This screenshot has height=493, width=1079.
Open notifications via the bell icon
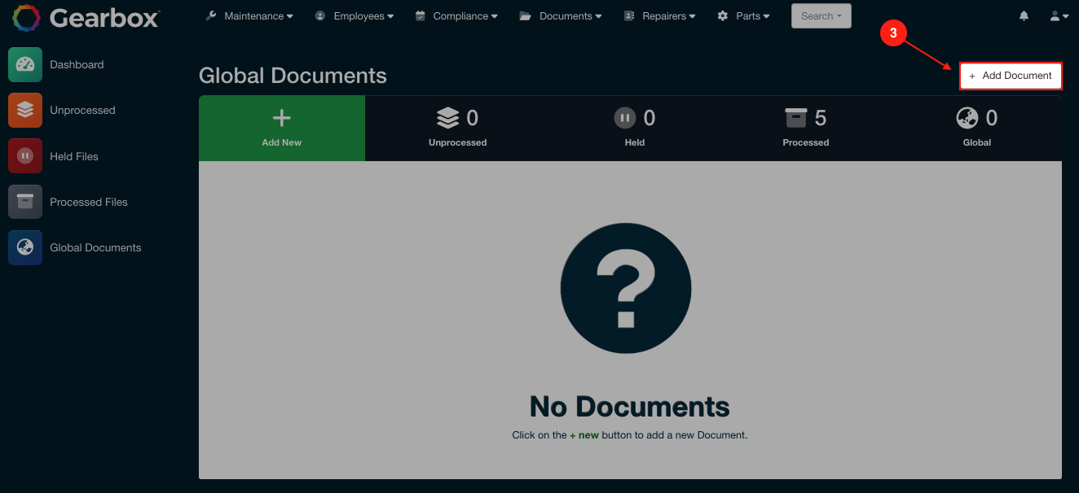(x=1024, y=15)
